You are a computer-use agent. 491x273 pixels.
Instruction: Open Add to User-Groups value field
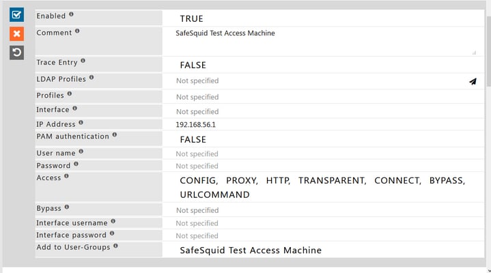coord(323,250)
